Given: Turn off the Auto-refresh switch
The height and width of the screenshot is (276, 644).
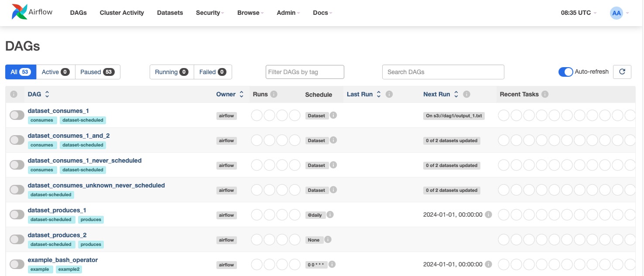Looking at the screenshot, I should tap(565, 72).
